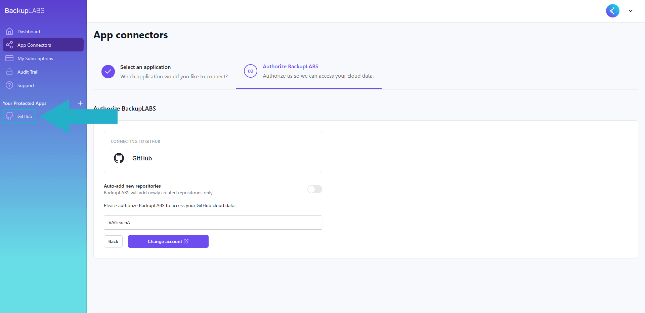Expand the account dropdown chevron
645x313 pixels.
pyautogui.click(x=631, y=11)
